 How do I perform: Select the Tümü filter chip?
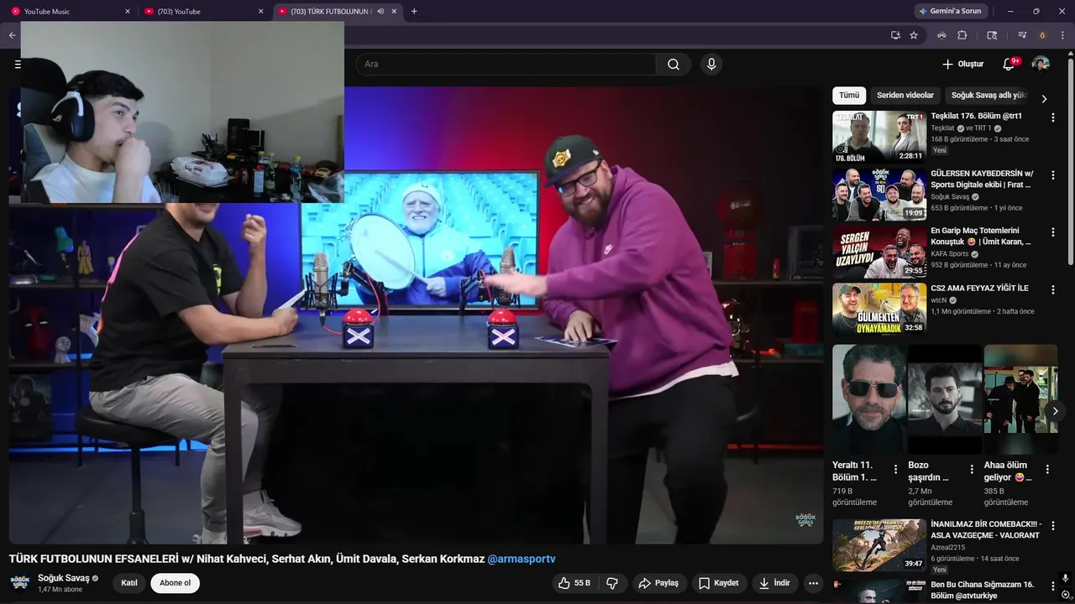[849, 96]
